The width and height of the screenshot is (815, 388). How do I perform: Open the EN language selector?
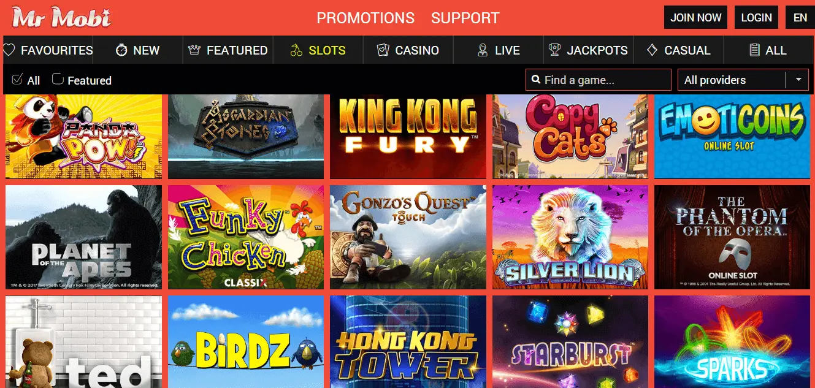click(x=800, y=17)
